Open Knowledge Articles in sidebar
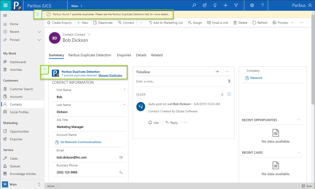 [x=22, y=174]
